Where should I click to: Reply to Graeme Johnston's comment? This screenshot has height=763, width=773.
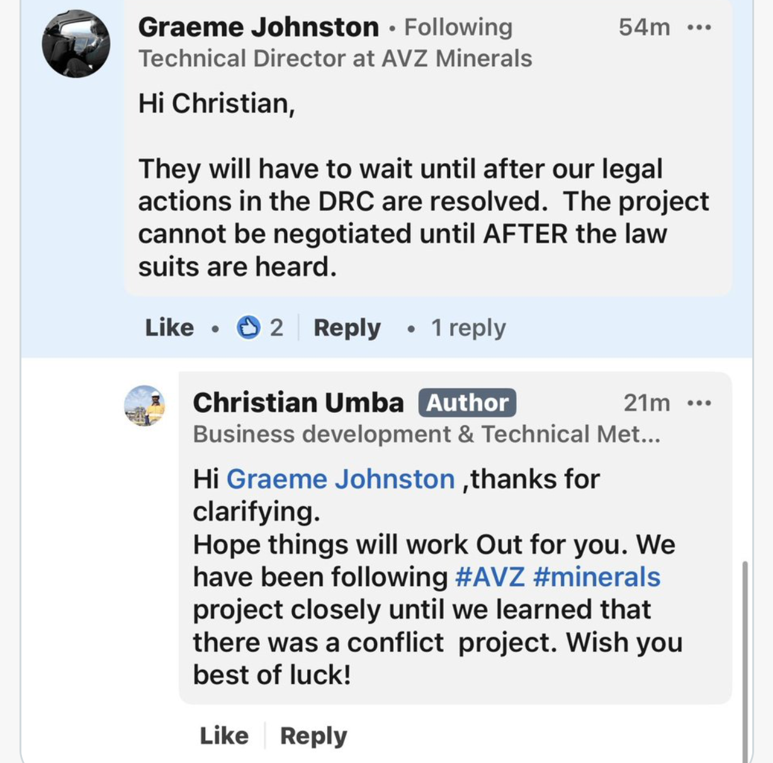(347, 328)
